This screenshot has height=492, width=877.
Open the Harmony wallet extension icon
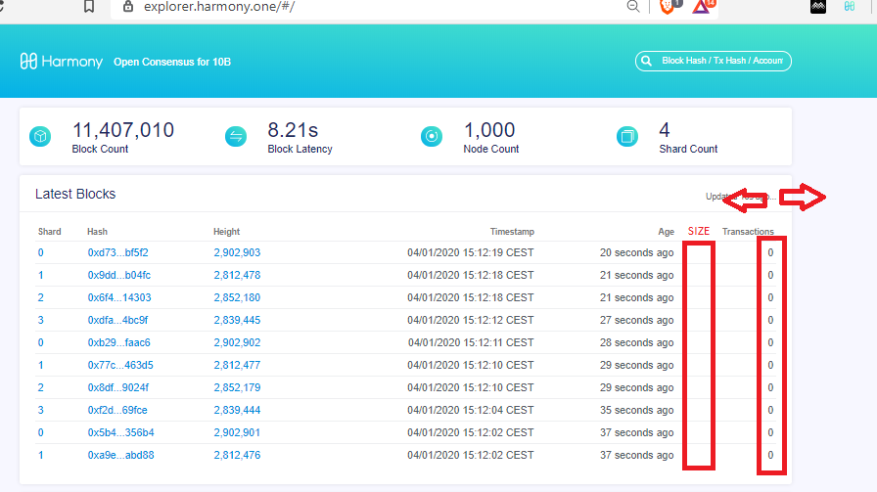[x=850, y=7]
